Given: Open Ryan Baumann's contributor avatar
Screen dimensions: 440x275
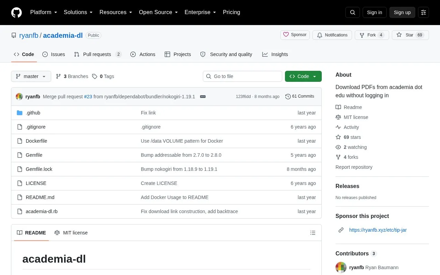Looking at the screenshot, I should point(341,267).
